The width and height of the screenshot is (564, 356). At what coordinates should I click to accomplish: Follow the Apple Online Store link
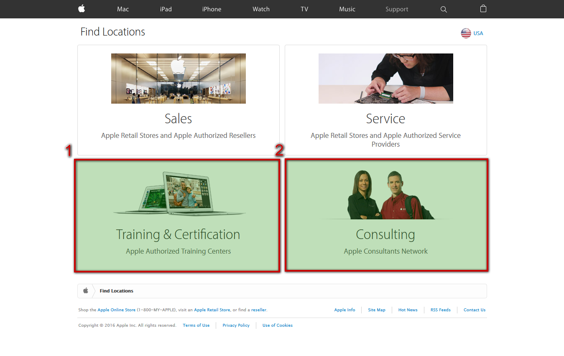tap(117, 310)
